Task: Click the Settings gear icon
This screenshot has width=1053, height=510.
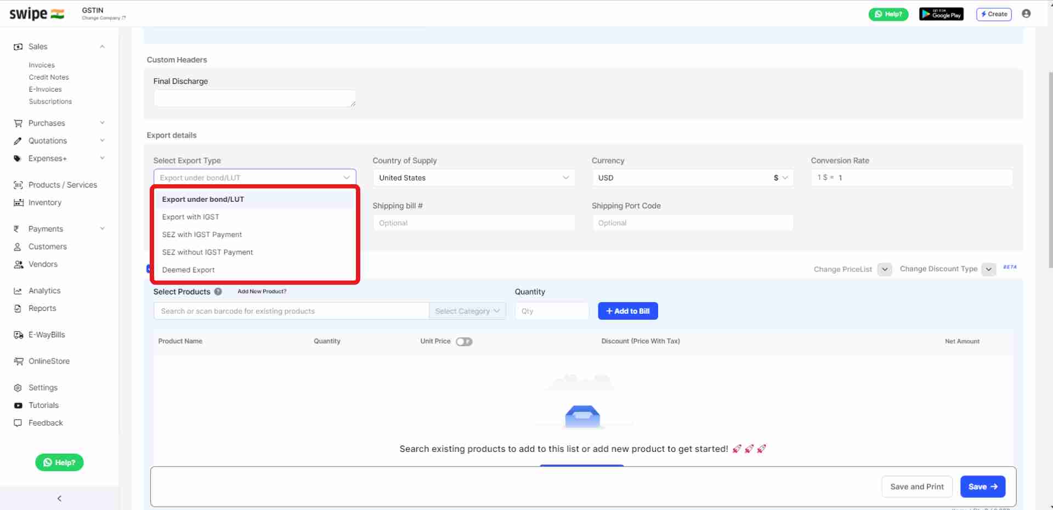Action: point(18,388)
